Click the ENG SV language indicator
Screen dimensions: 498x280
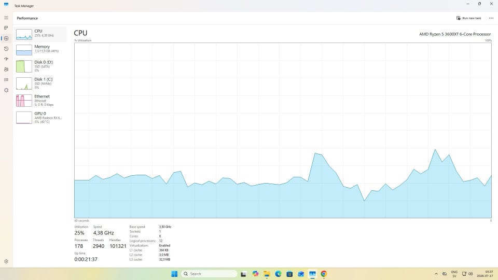click(x=454, y=274)
